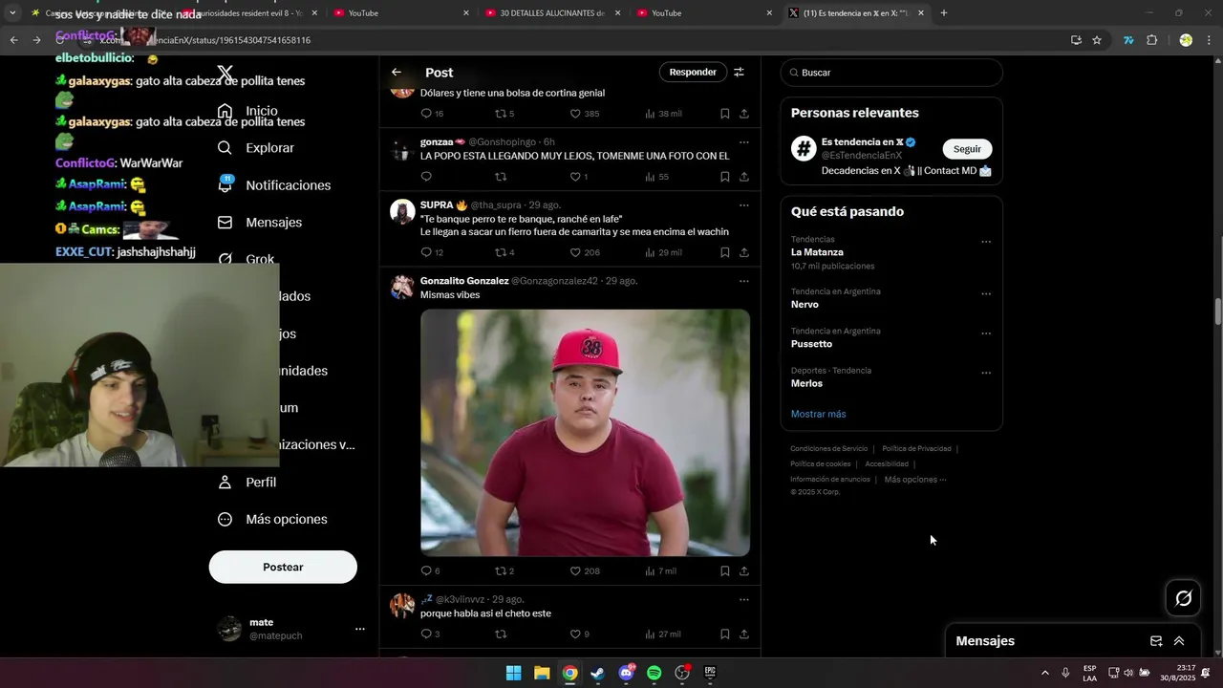The image size is (1223, 688).
Task: Open the Grok floating button
Action: (x=1184, y=598)
